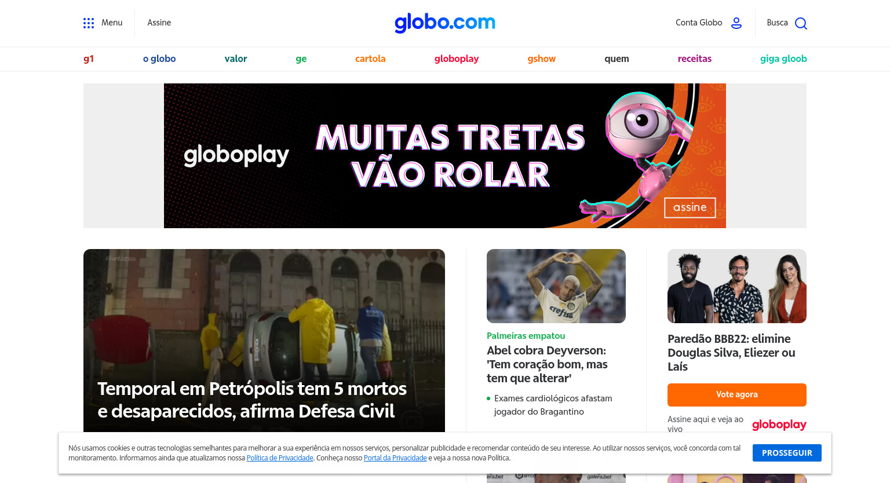Visit the giga gloob section

pyautogui.click(x=783, y=58)
